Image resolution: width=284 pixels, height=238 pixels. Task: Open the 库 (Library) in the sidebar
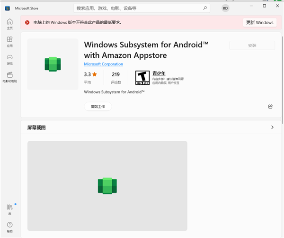tap(9, 209)
